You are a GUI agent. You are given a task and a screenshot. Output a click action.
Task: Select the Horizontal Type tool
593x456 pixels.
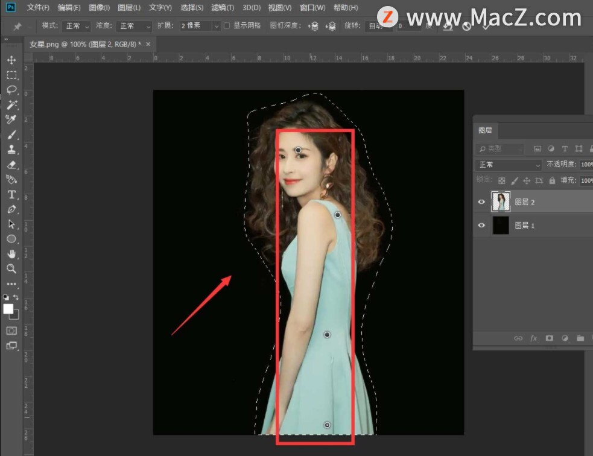(11, 194)
